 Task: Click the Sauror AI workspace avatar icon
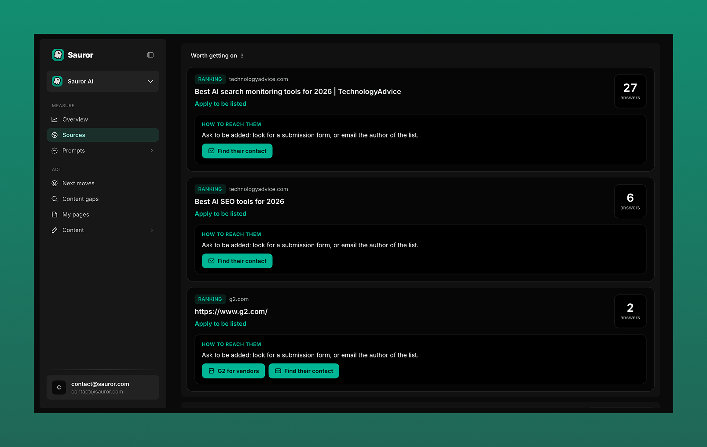click(x=57, y=81)
